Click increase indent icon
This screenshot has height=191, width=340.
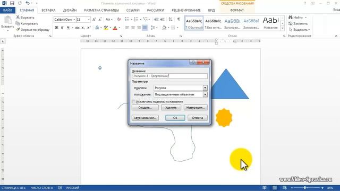click(x=163, y=20)
